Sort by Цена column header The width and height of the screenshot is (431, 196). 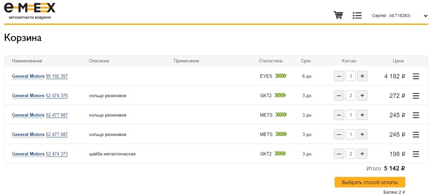(398, 61)
